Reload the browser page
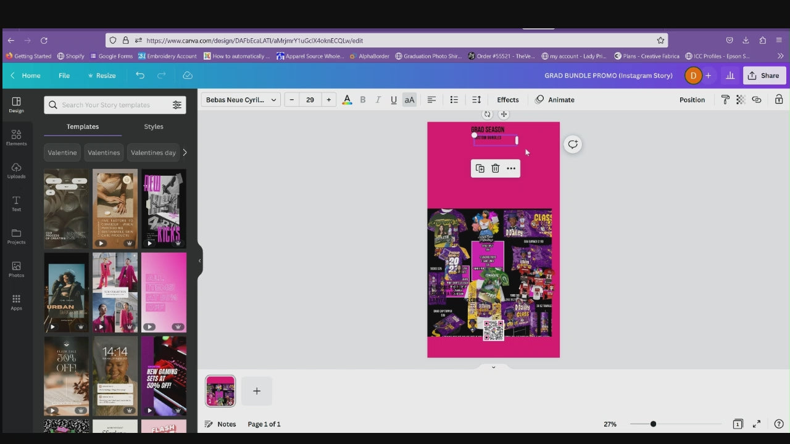 coord(44,41)
